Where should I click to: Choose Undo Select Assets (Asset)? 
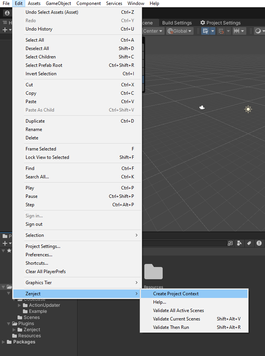click(x=77, y=12)
